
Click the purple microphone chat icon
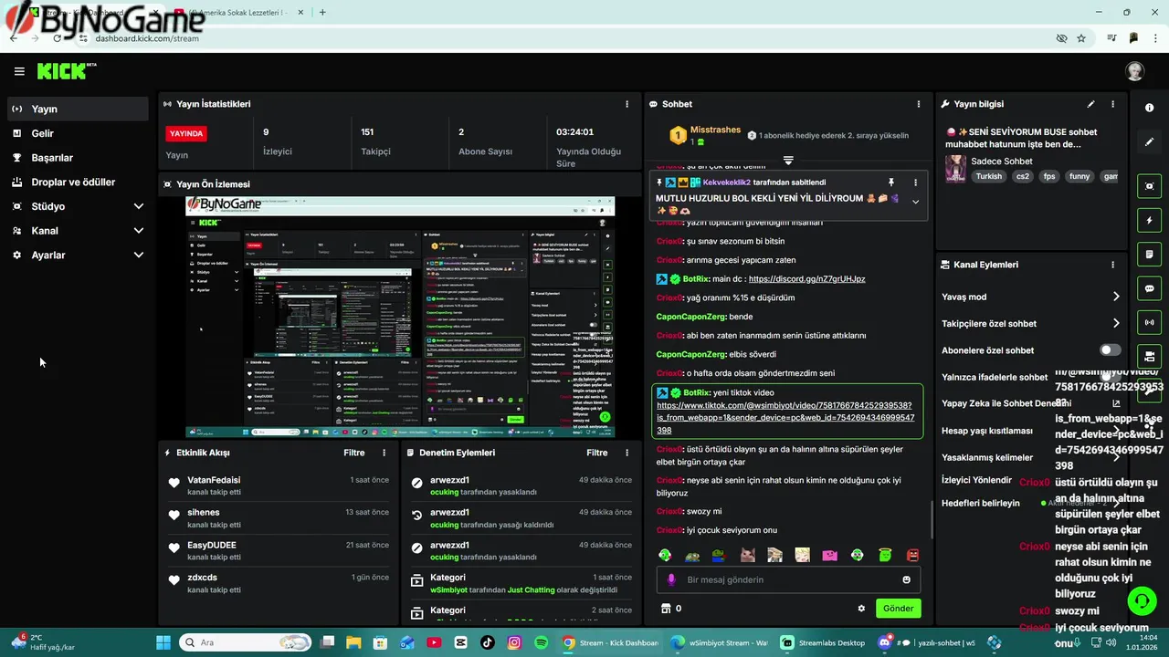[x=672, y=579]
